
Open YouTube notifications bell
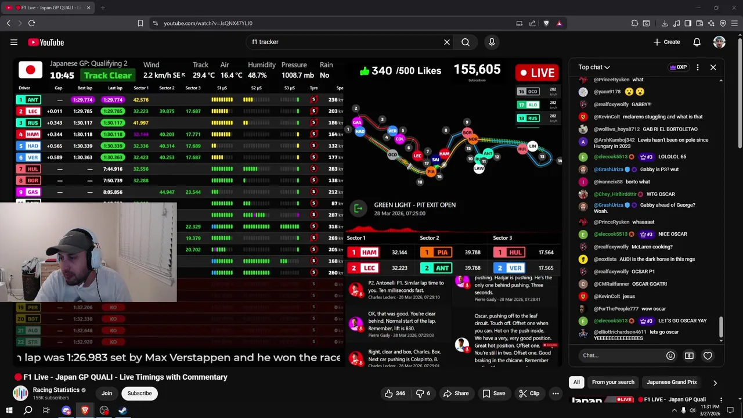point(697,42)
